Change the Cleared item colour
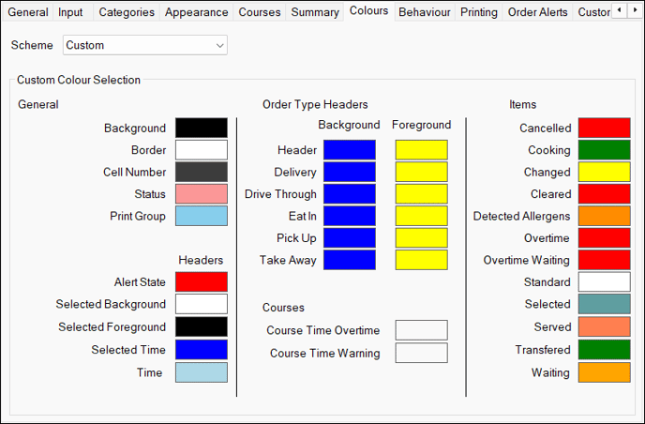This screenshot has height=424, width=645. [x=605, y=194]
